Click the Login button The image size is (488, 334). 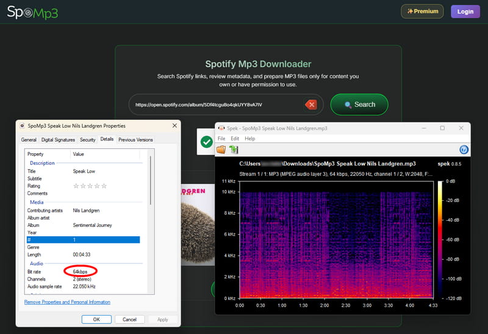click(x=465, y=12)
